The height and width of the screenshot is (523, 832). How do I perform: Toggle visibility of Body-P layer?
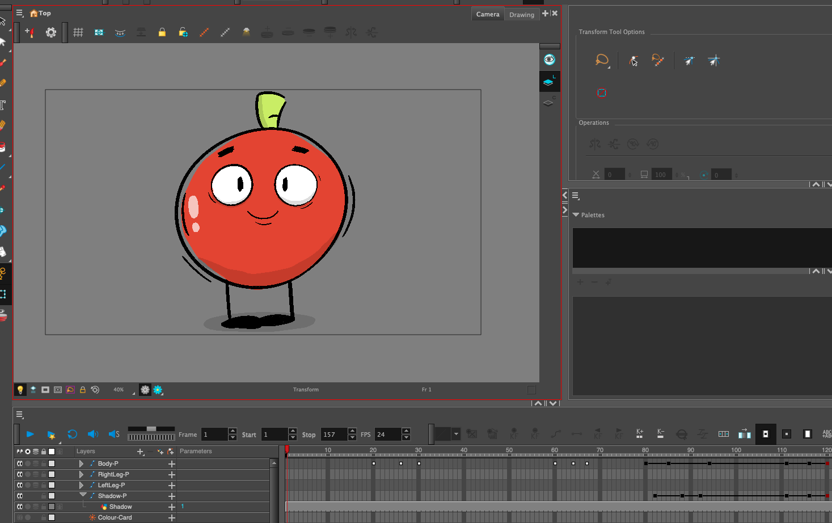[x=20, y=463]
